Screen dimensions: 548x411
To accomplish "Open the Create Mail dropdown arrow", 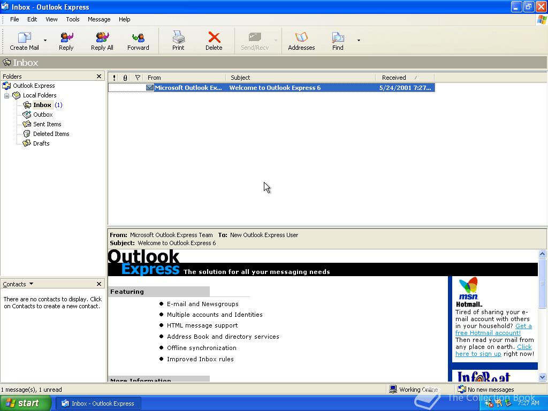I will (x=44, y=40).
